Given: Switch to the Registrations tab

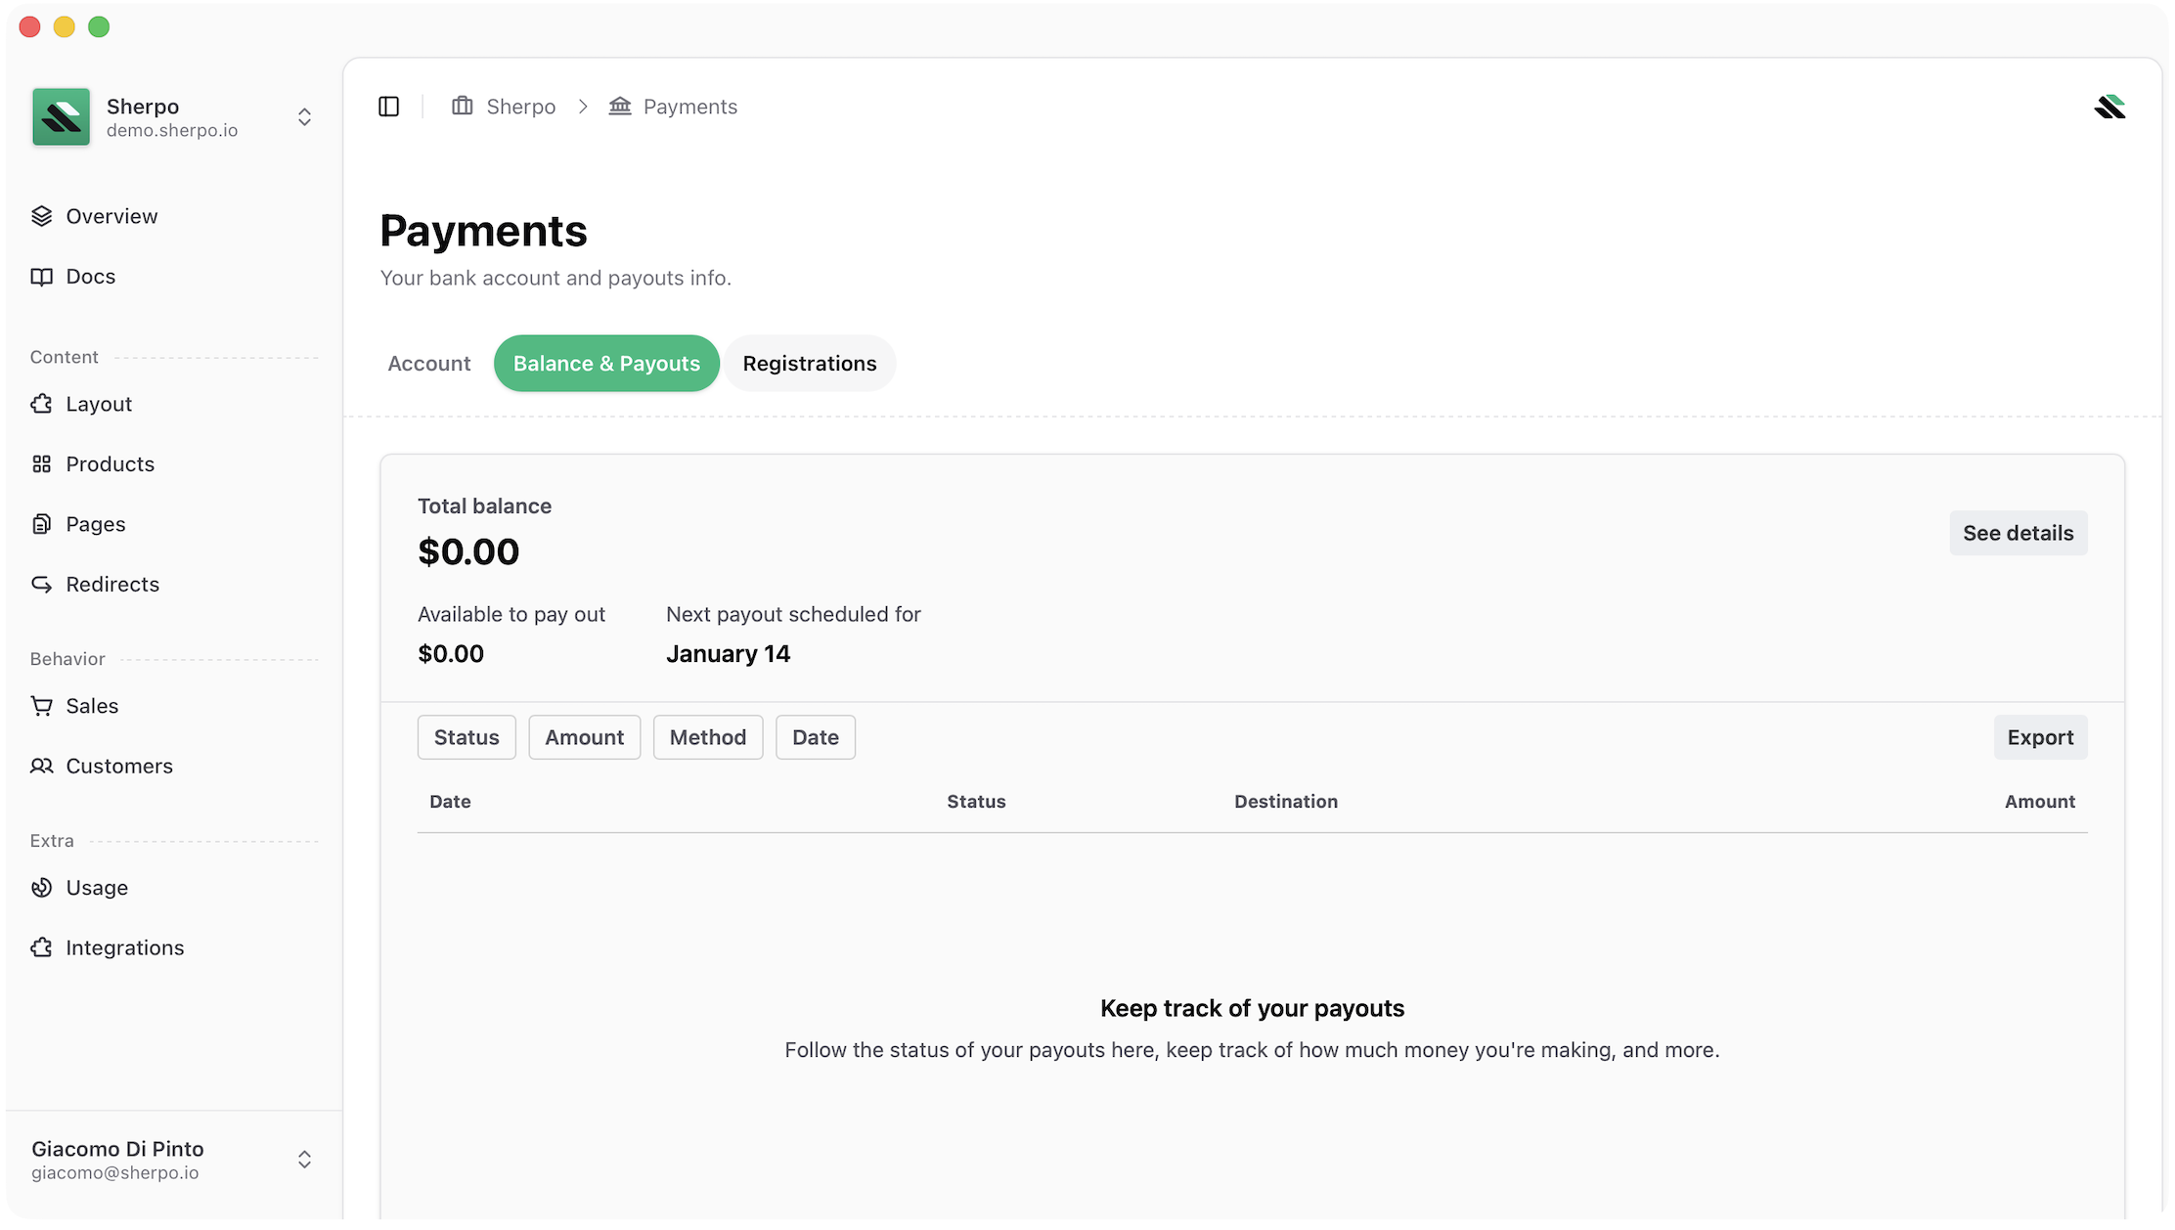Looking at the screenshot, I should coord(809,364).
